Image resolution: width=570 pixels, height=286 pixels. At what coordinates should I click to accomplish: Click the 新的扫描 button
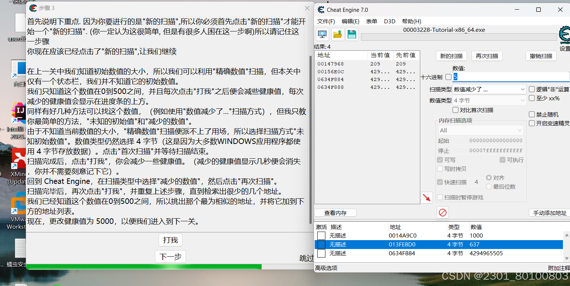pyautogui.click(x=451, y=56)
